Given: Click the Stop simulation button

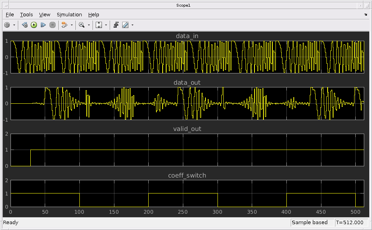Looking at the screenshot, I should [53, 25].
